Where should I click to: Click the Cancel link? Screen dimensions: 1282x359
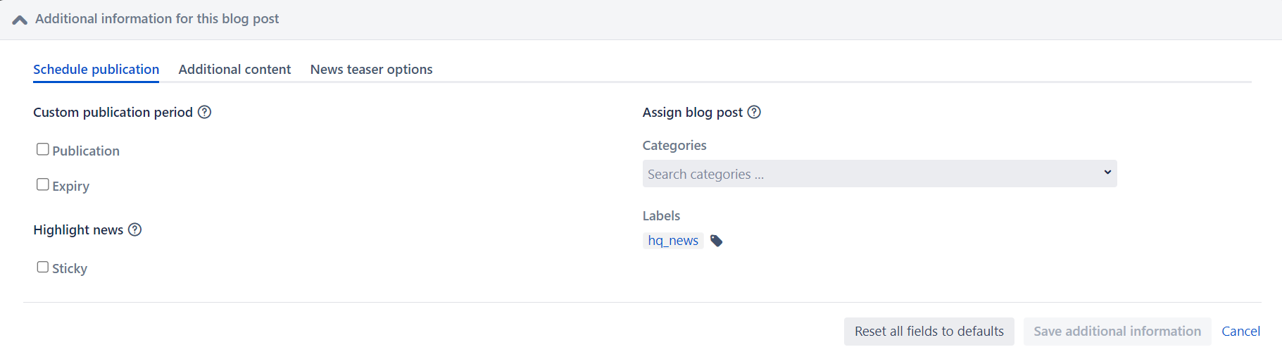(x=1240, y=332)
